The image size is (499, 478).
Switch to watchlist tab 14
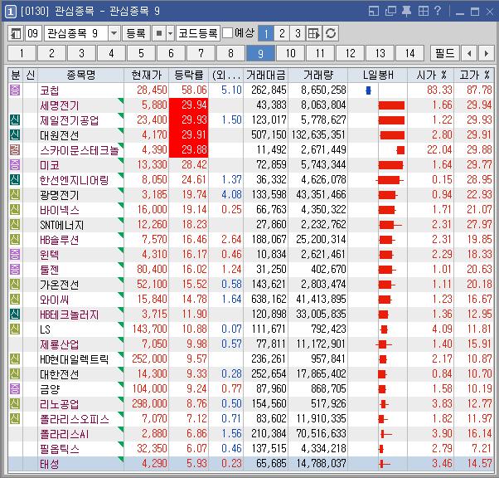(409, 53)
